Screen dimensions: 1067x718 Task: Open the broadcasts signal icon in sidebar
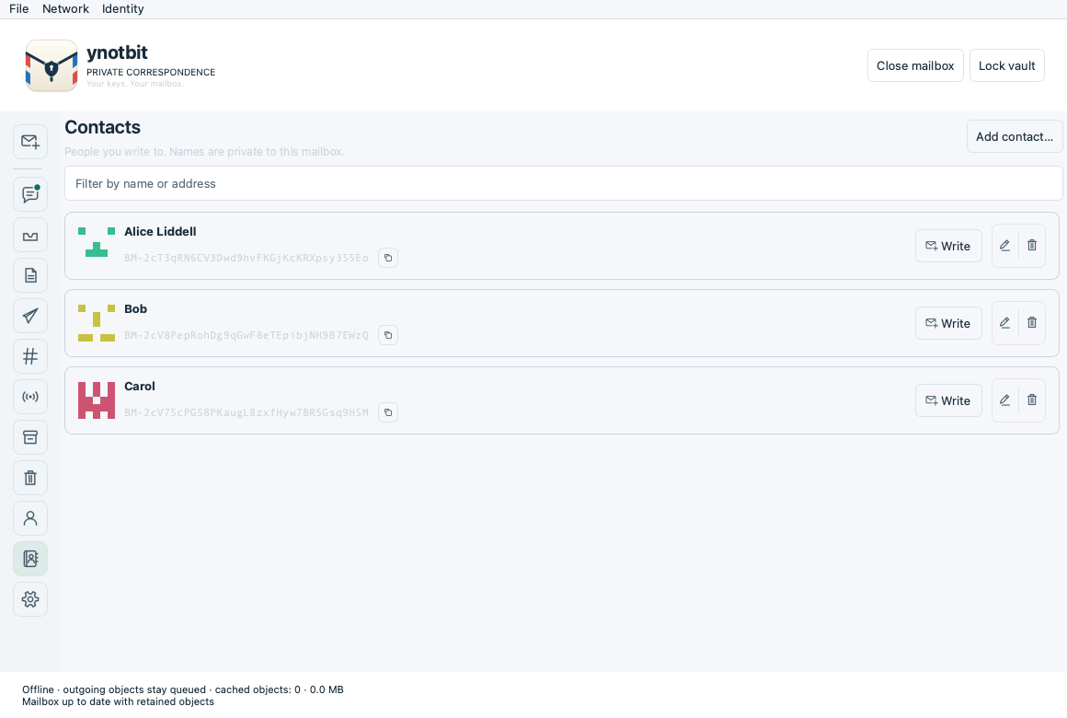coord(30,397)
